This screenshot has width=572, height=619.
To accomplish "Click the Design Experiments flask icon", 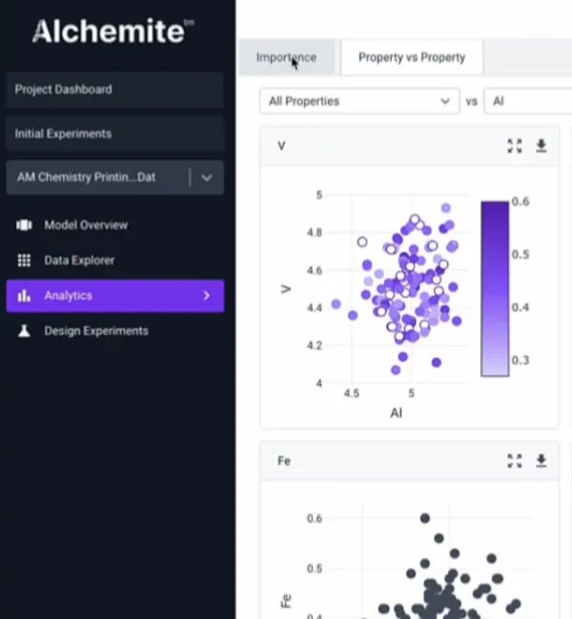I will [x=24, y=331].
